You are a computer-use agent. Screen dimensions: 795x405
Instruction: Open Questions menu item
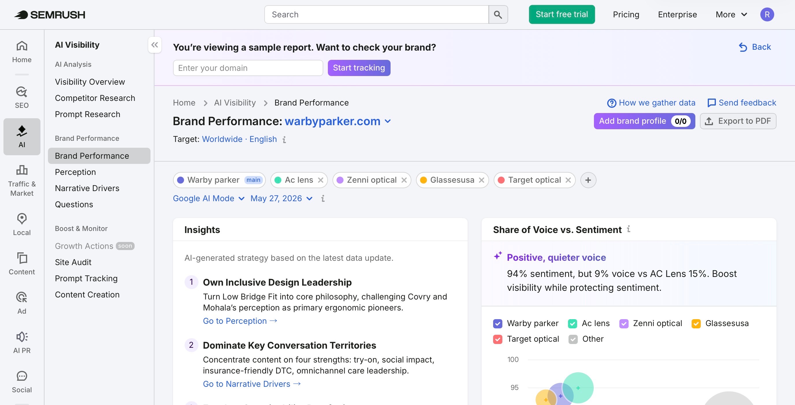(x=74, y=204)
